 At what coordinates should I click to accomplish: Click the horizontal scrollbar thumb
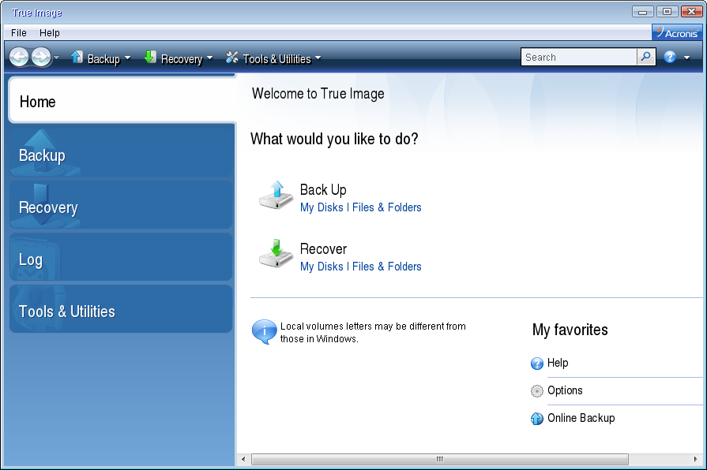point(439,459)
